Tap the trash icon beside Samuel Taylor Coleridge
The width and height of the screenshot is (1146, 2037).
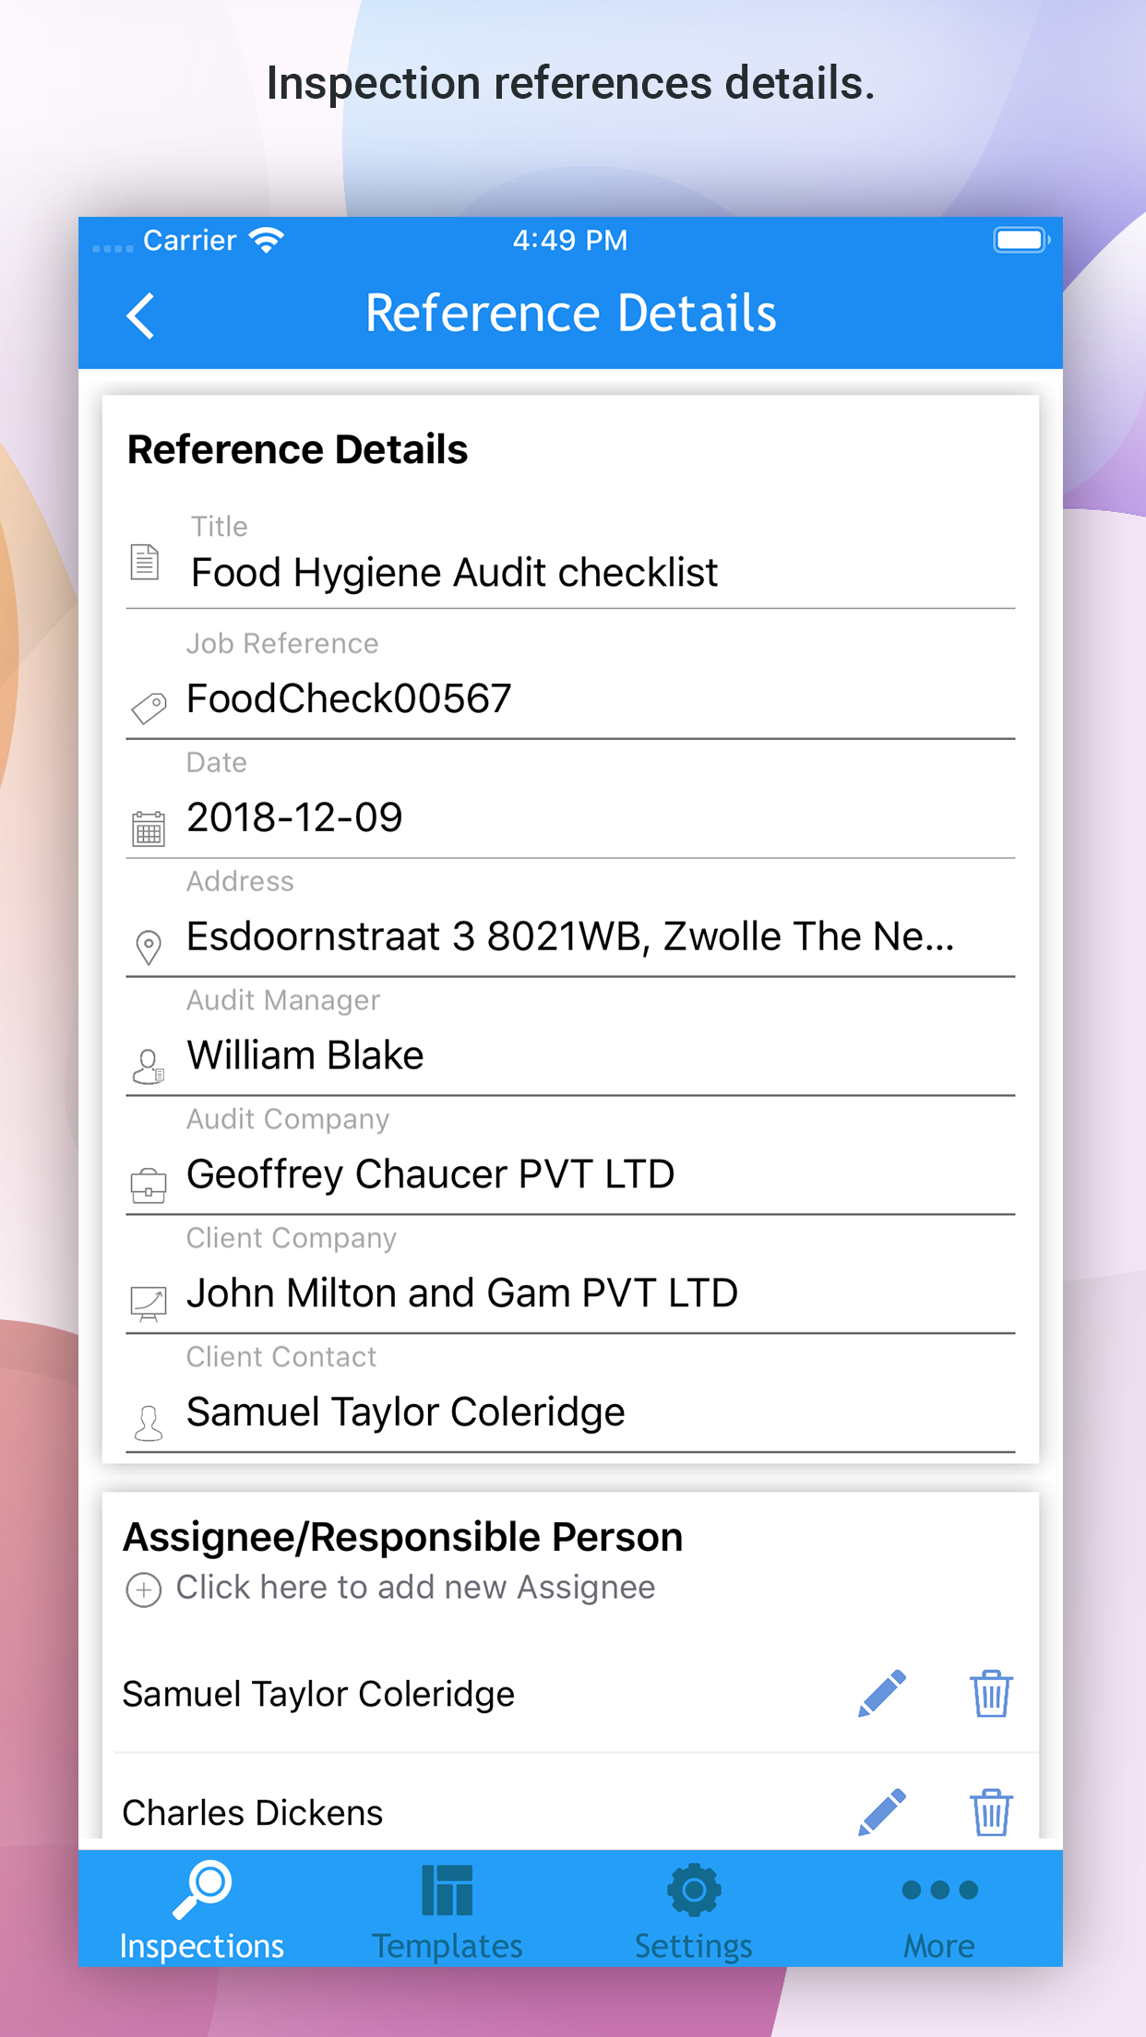point(990,1694)
